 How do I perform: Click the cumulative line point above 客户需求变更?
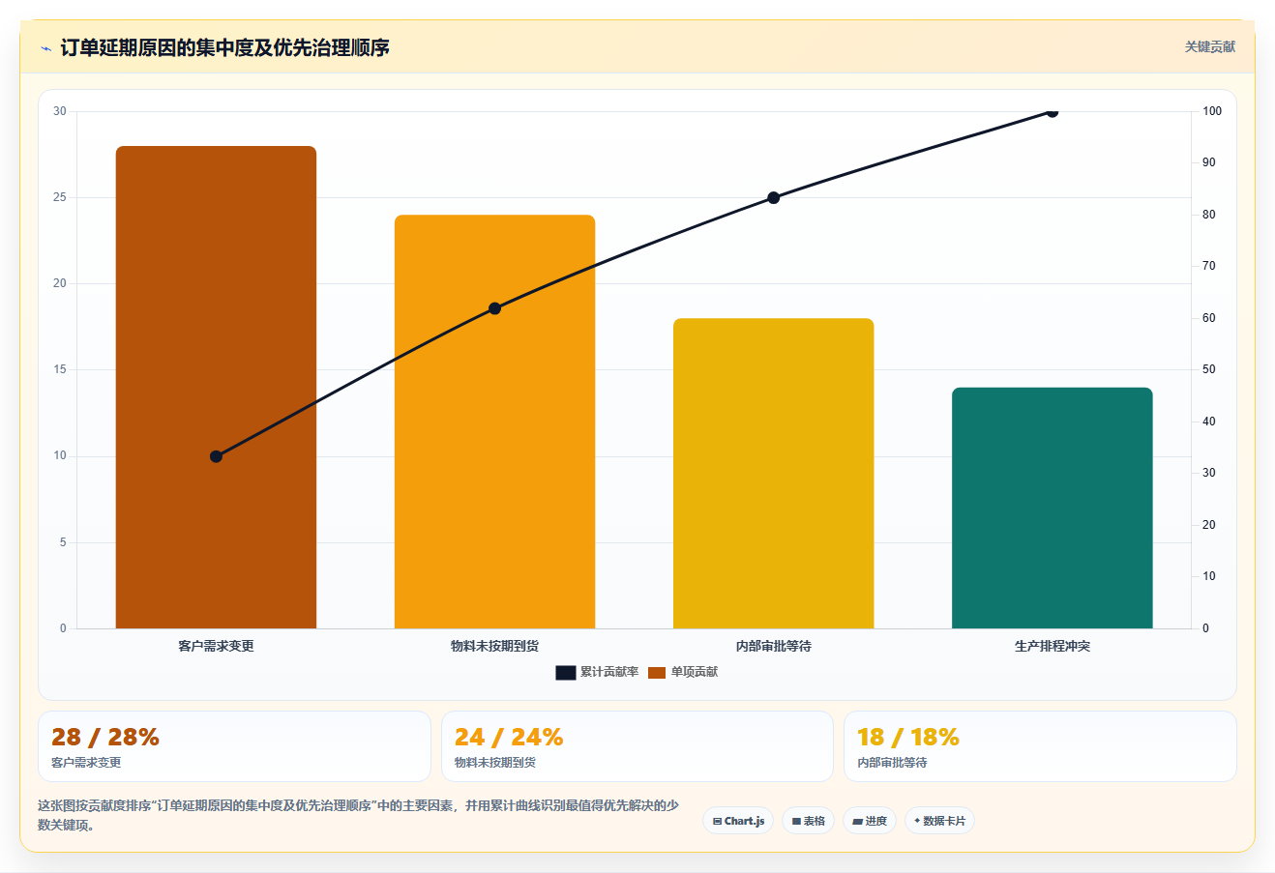click(216, 456)
